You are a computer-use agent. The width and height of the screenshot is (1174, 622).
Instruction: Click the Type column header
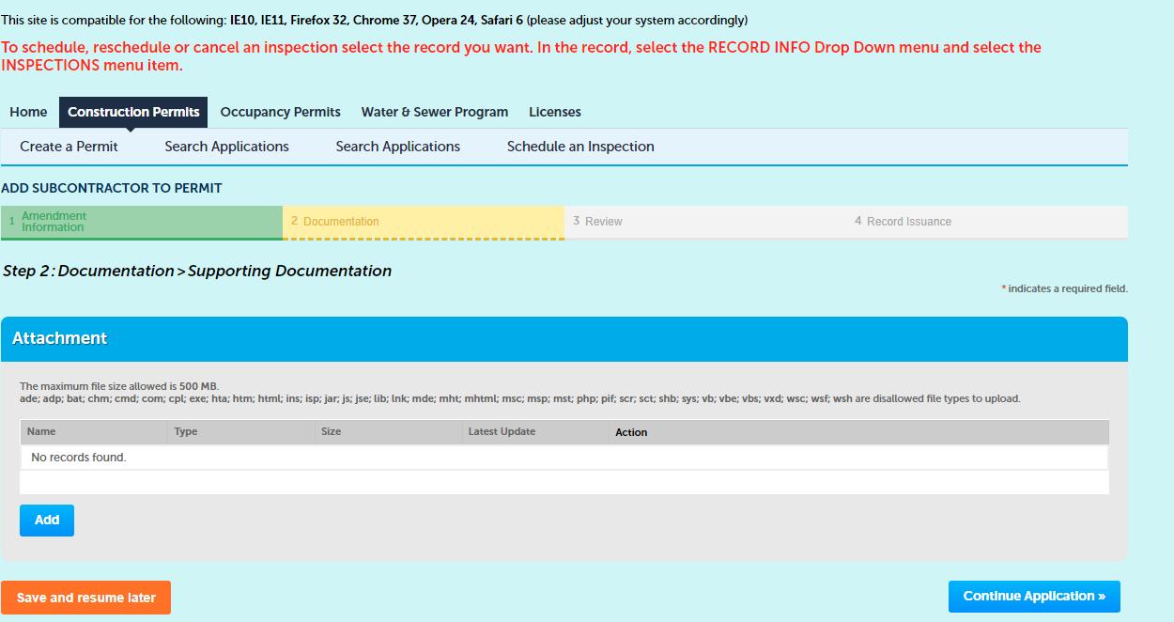click(x=186, y=432)
